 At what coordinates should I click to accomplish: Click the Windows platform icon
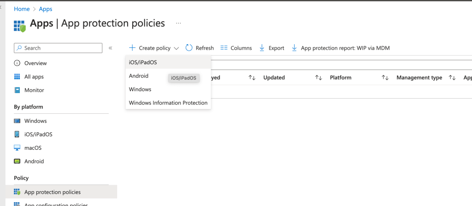point(17,121)
